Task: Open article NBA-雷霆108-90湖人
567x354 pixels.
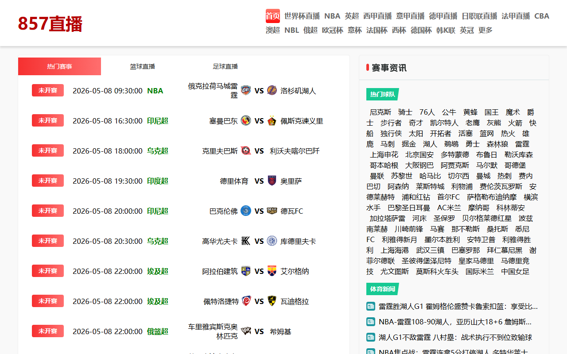Action: 455,322
